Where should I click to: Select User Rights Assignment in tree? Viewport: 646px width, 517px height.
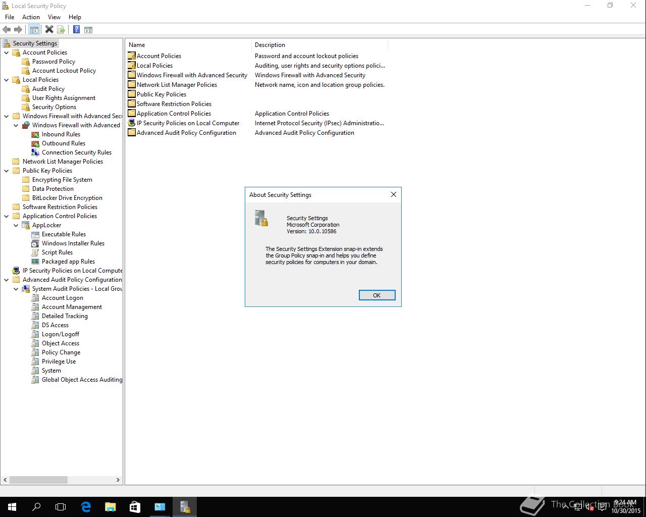(x=64, y=98)
